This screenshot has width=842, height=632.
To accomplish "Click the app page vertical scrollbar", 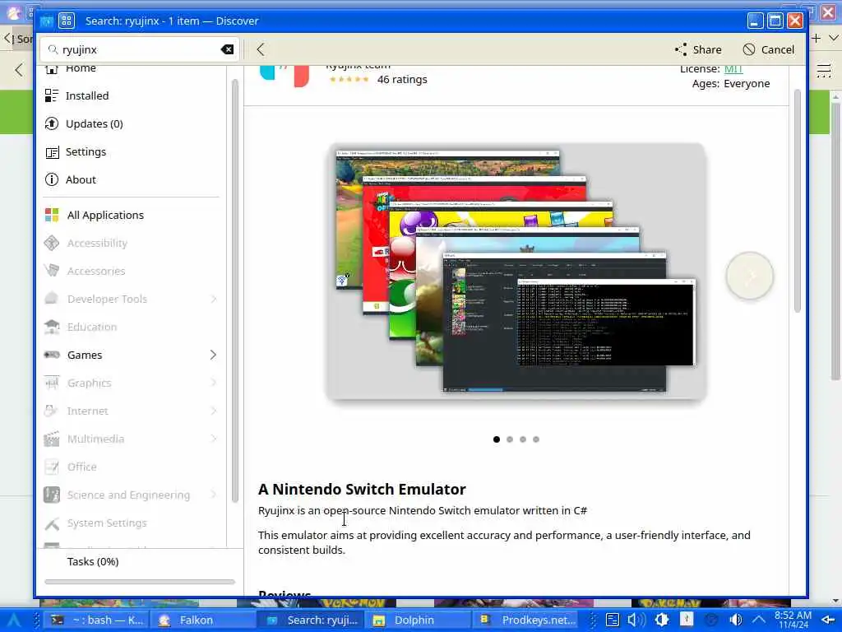I will point(797,201).
